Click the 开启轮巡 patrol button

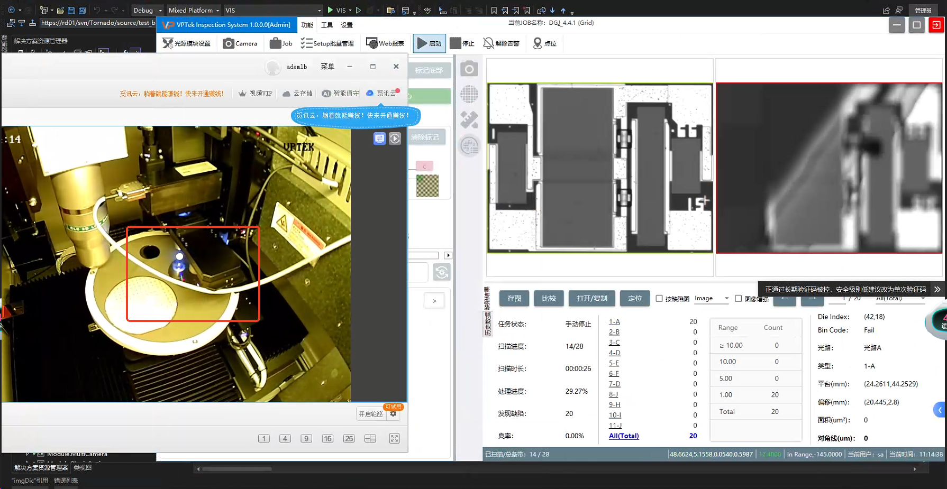pos(371,414)
